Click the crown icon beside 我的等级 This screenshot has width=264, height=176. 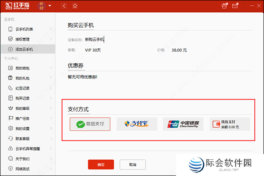(x=11, y=108)
